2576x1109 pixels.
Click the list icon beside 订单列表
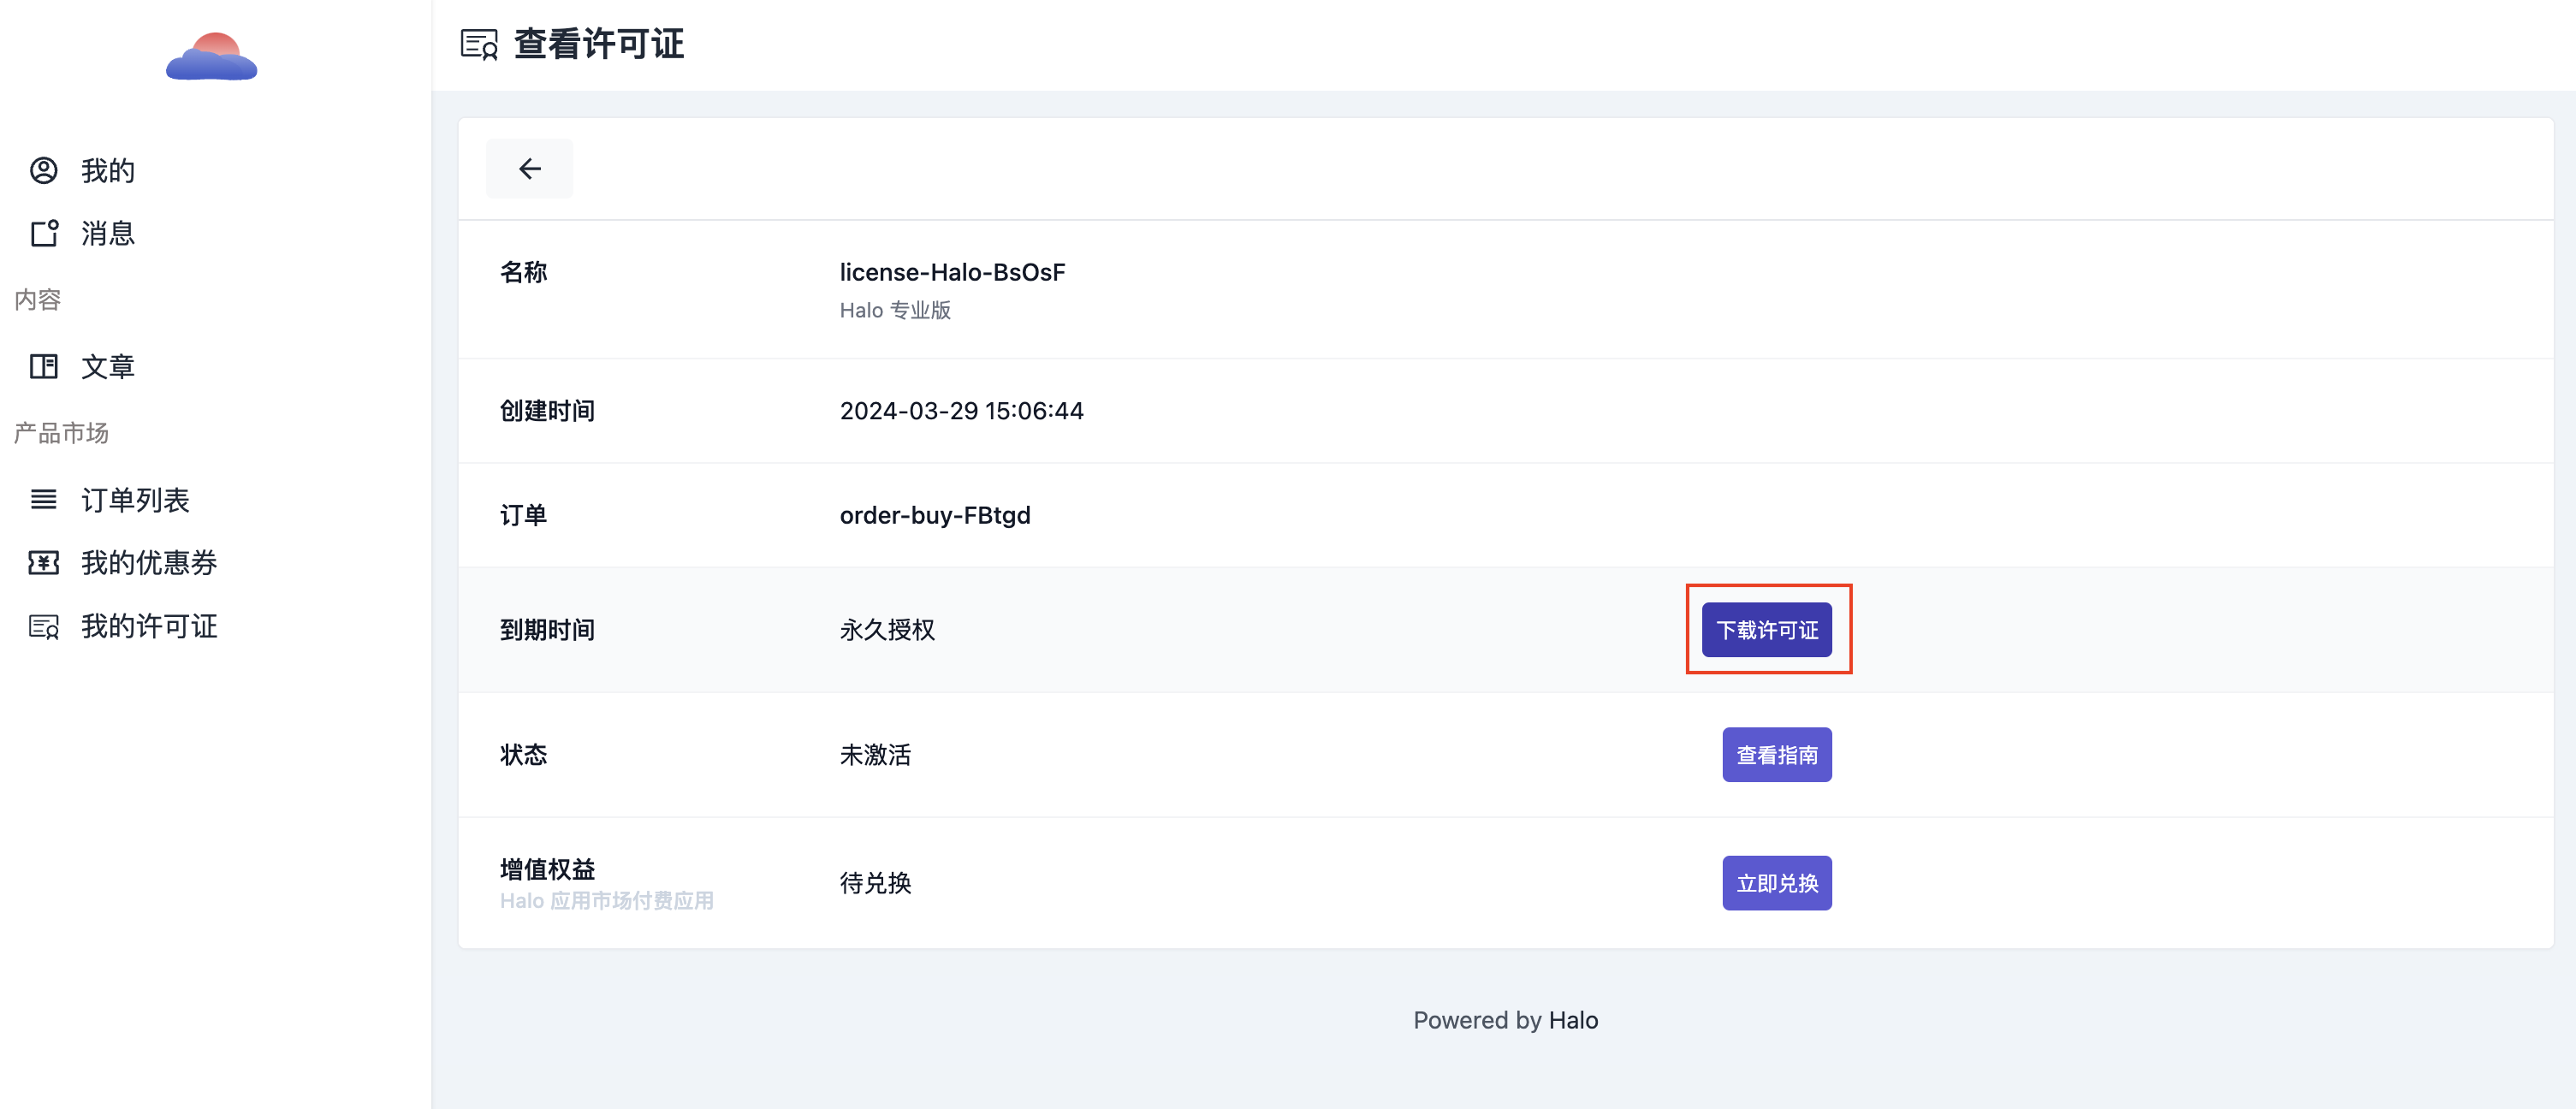pyautogui.click(x=44, y=499)
